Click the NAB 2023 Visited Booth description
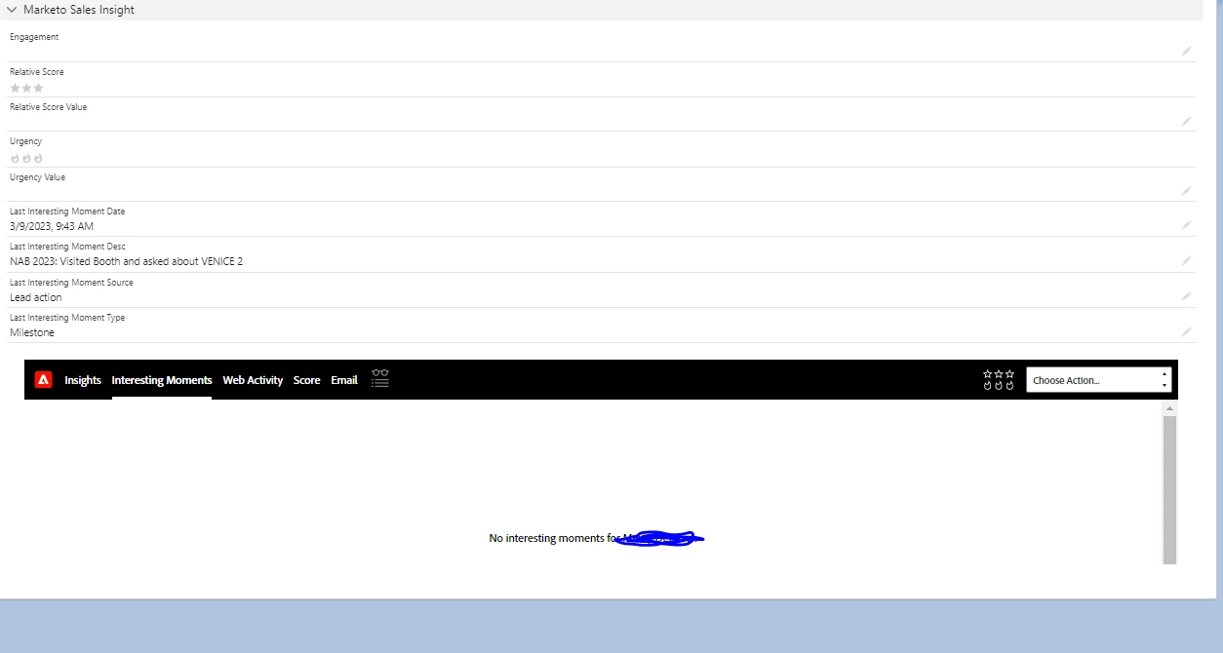Screen dimensions: 1223x653 127,261
